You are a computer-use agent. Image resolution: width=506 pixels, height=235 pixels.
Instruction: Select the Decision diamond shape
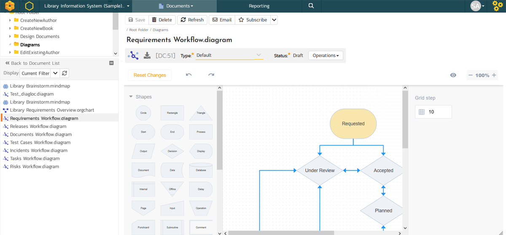pos(172,151)
